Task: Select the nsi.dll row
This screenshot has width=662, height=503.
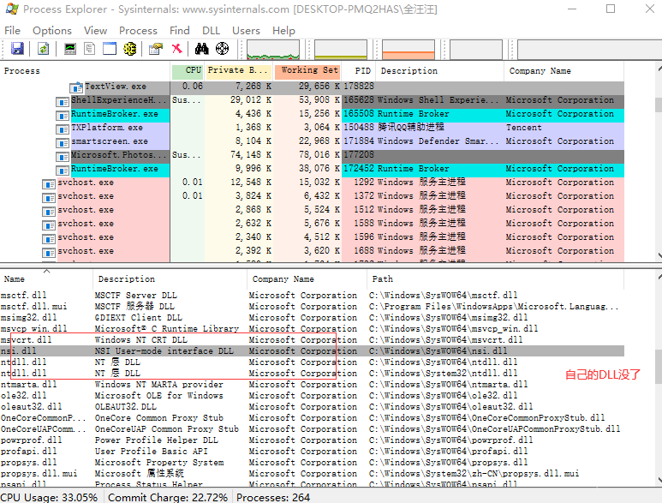Action: pyautogui.click(x=312, y=351)
